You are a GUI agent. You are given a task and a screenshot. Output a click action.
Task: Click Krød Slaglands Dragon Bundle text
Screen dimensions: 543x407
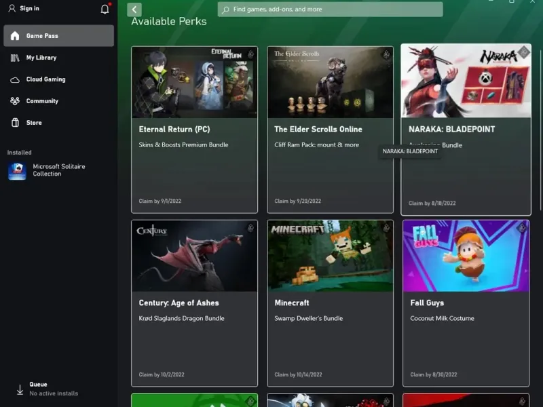(181, 318)
